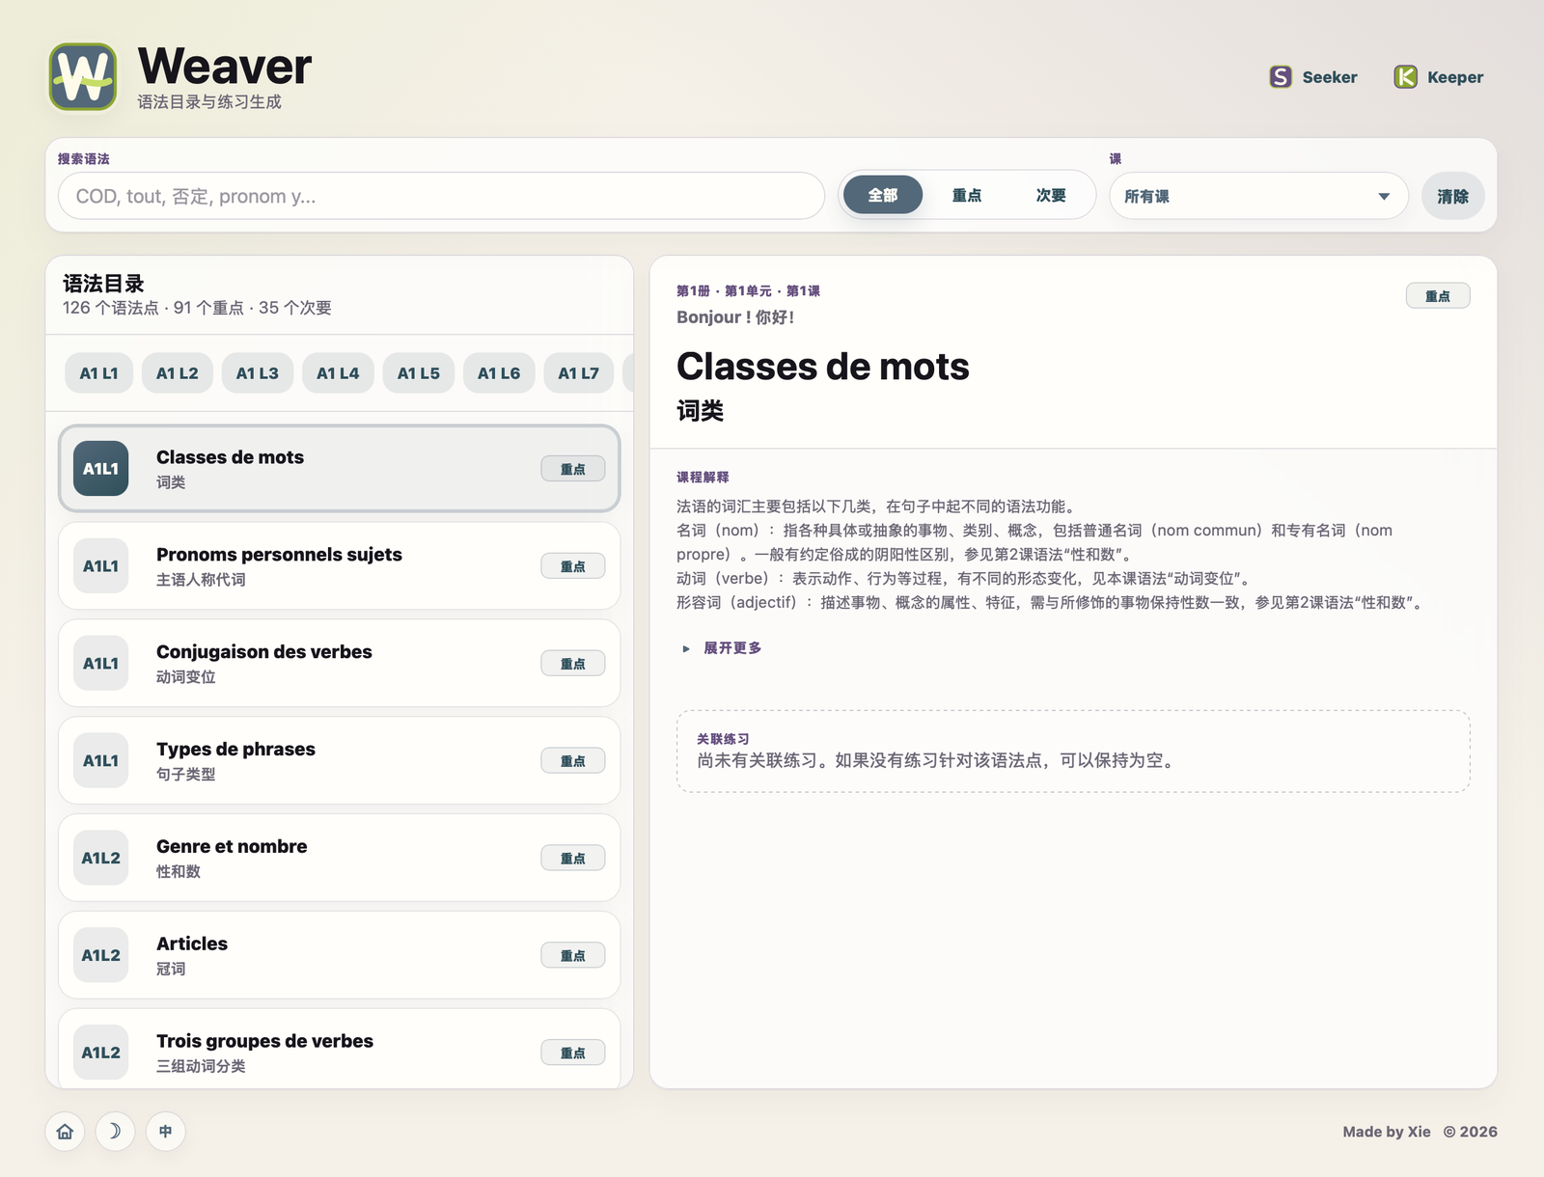Image resolution: width=1544 pixels, height=1177 pixels.
Task: Filter by A1 L7 lesson chip
Action: (x=578, y=373)
